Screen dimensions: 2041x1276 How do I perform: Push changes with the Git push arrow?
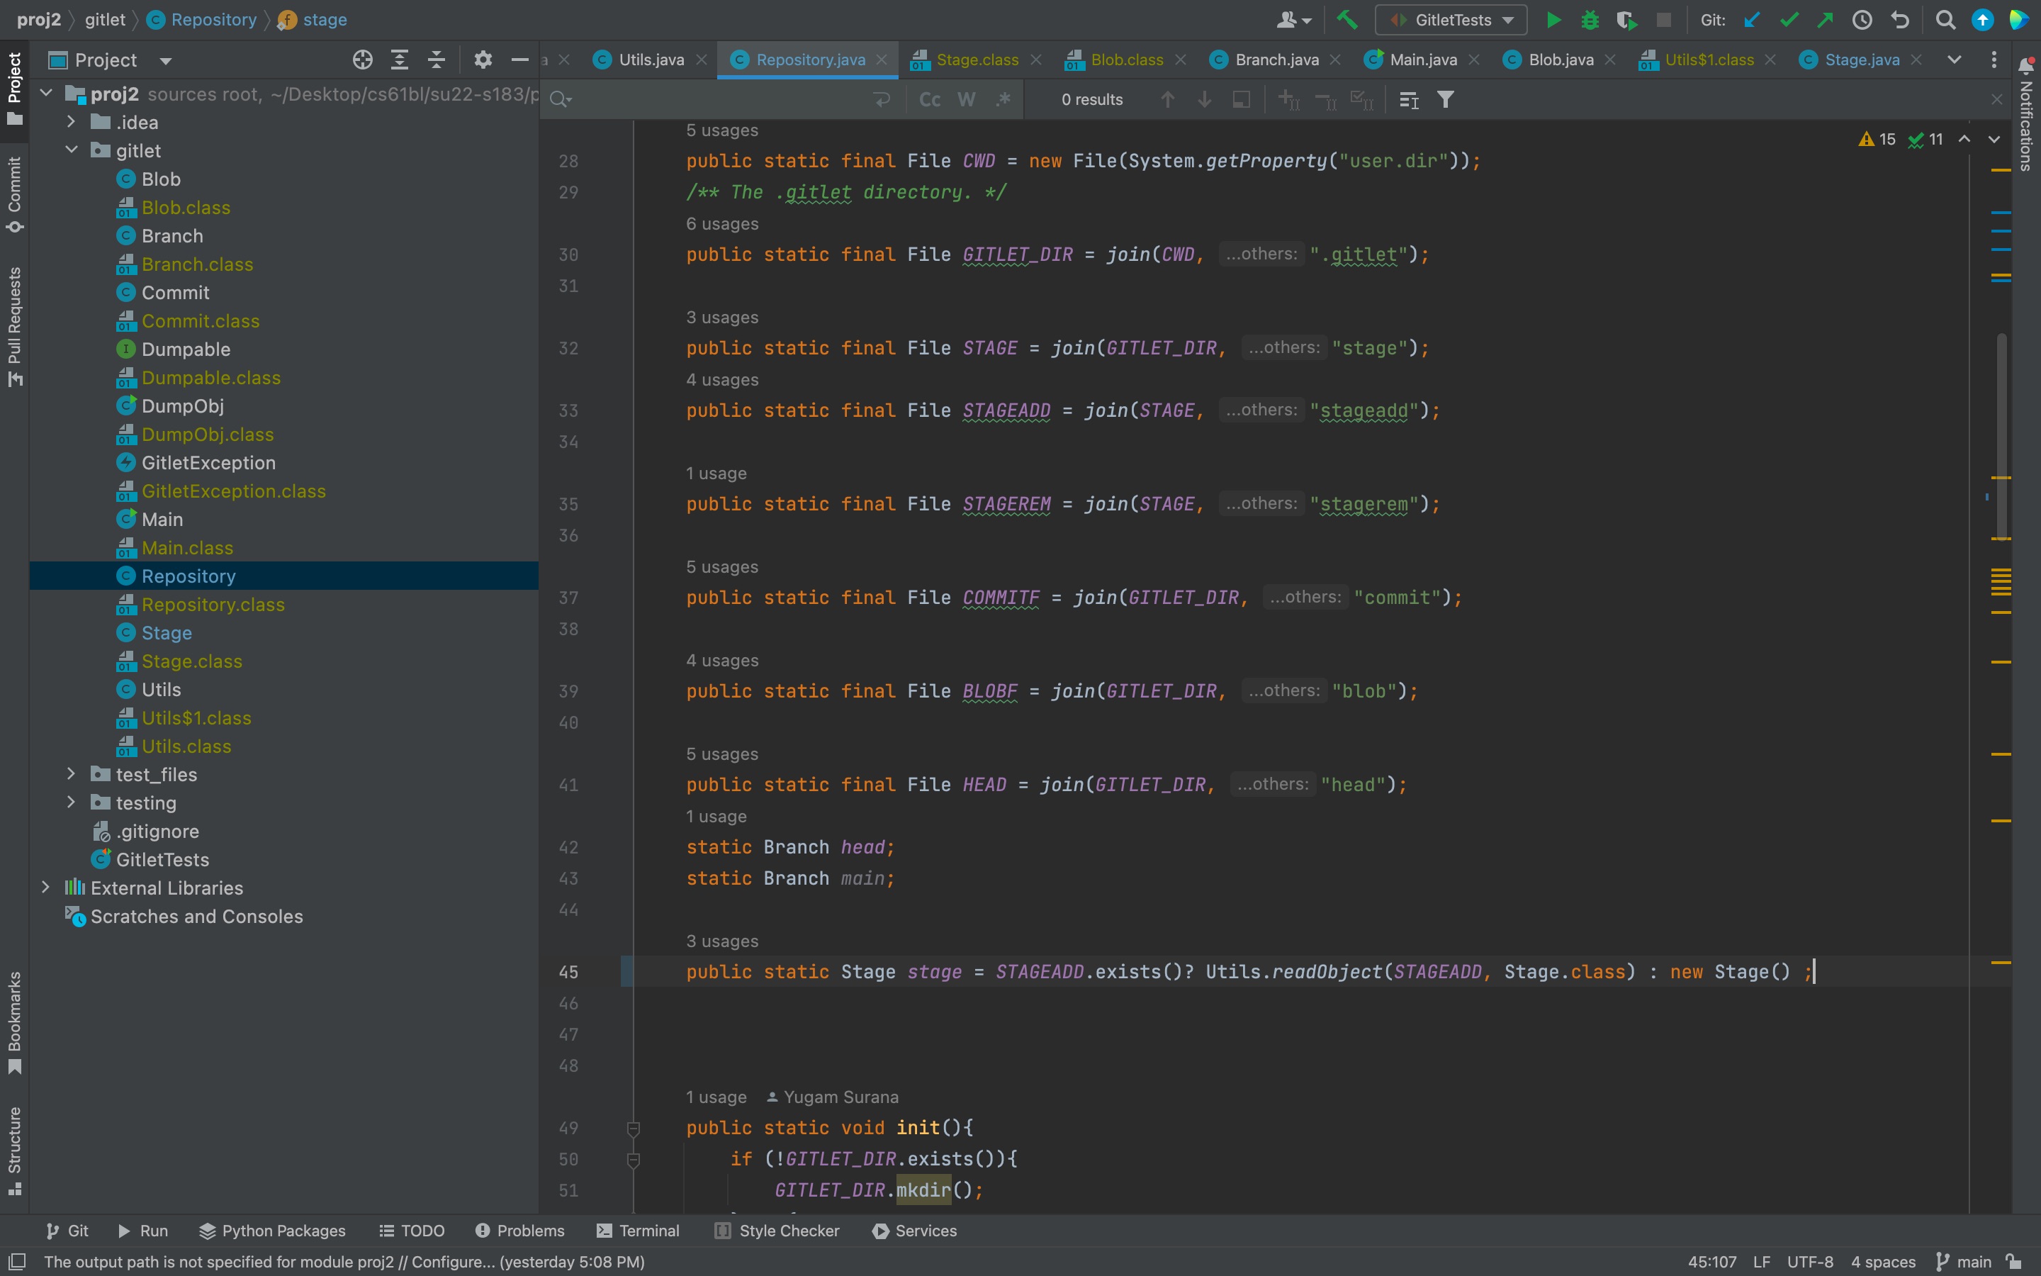click(x=1825, y=19)
